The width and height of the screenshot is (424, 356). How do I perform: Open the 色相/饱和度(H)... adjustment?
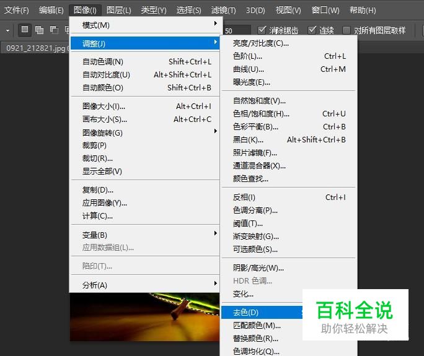pos(288,114)
